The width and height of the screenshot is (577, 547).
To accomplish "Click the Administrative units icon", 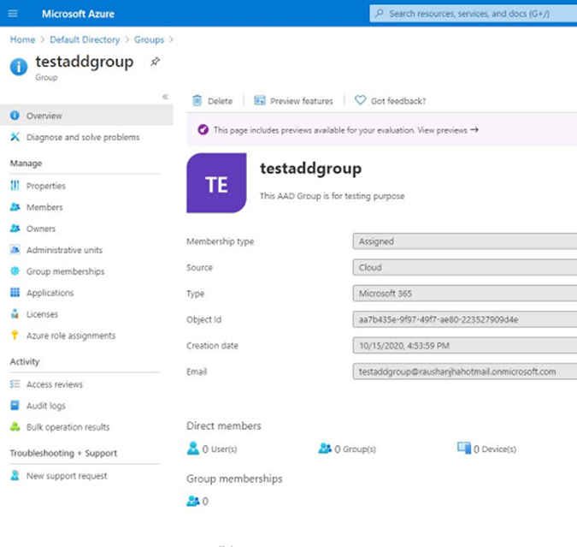I will [x=15, y=250].
